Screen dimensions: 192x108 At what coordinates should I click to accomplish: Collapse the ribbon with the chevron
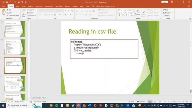click(x=190, y=19)
